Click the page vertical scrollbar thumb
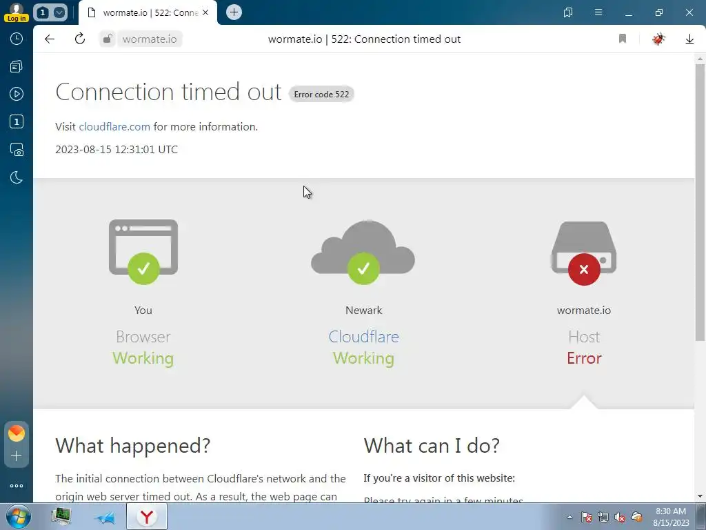 pos(700,202)
